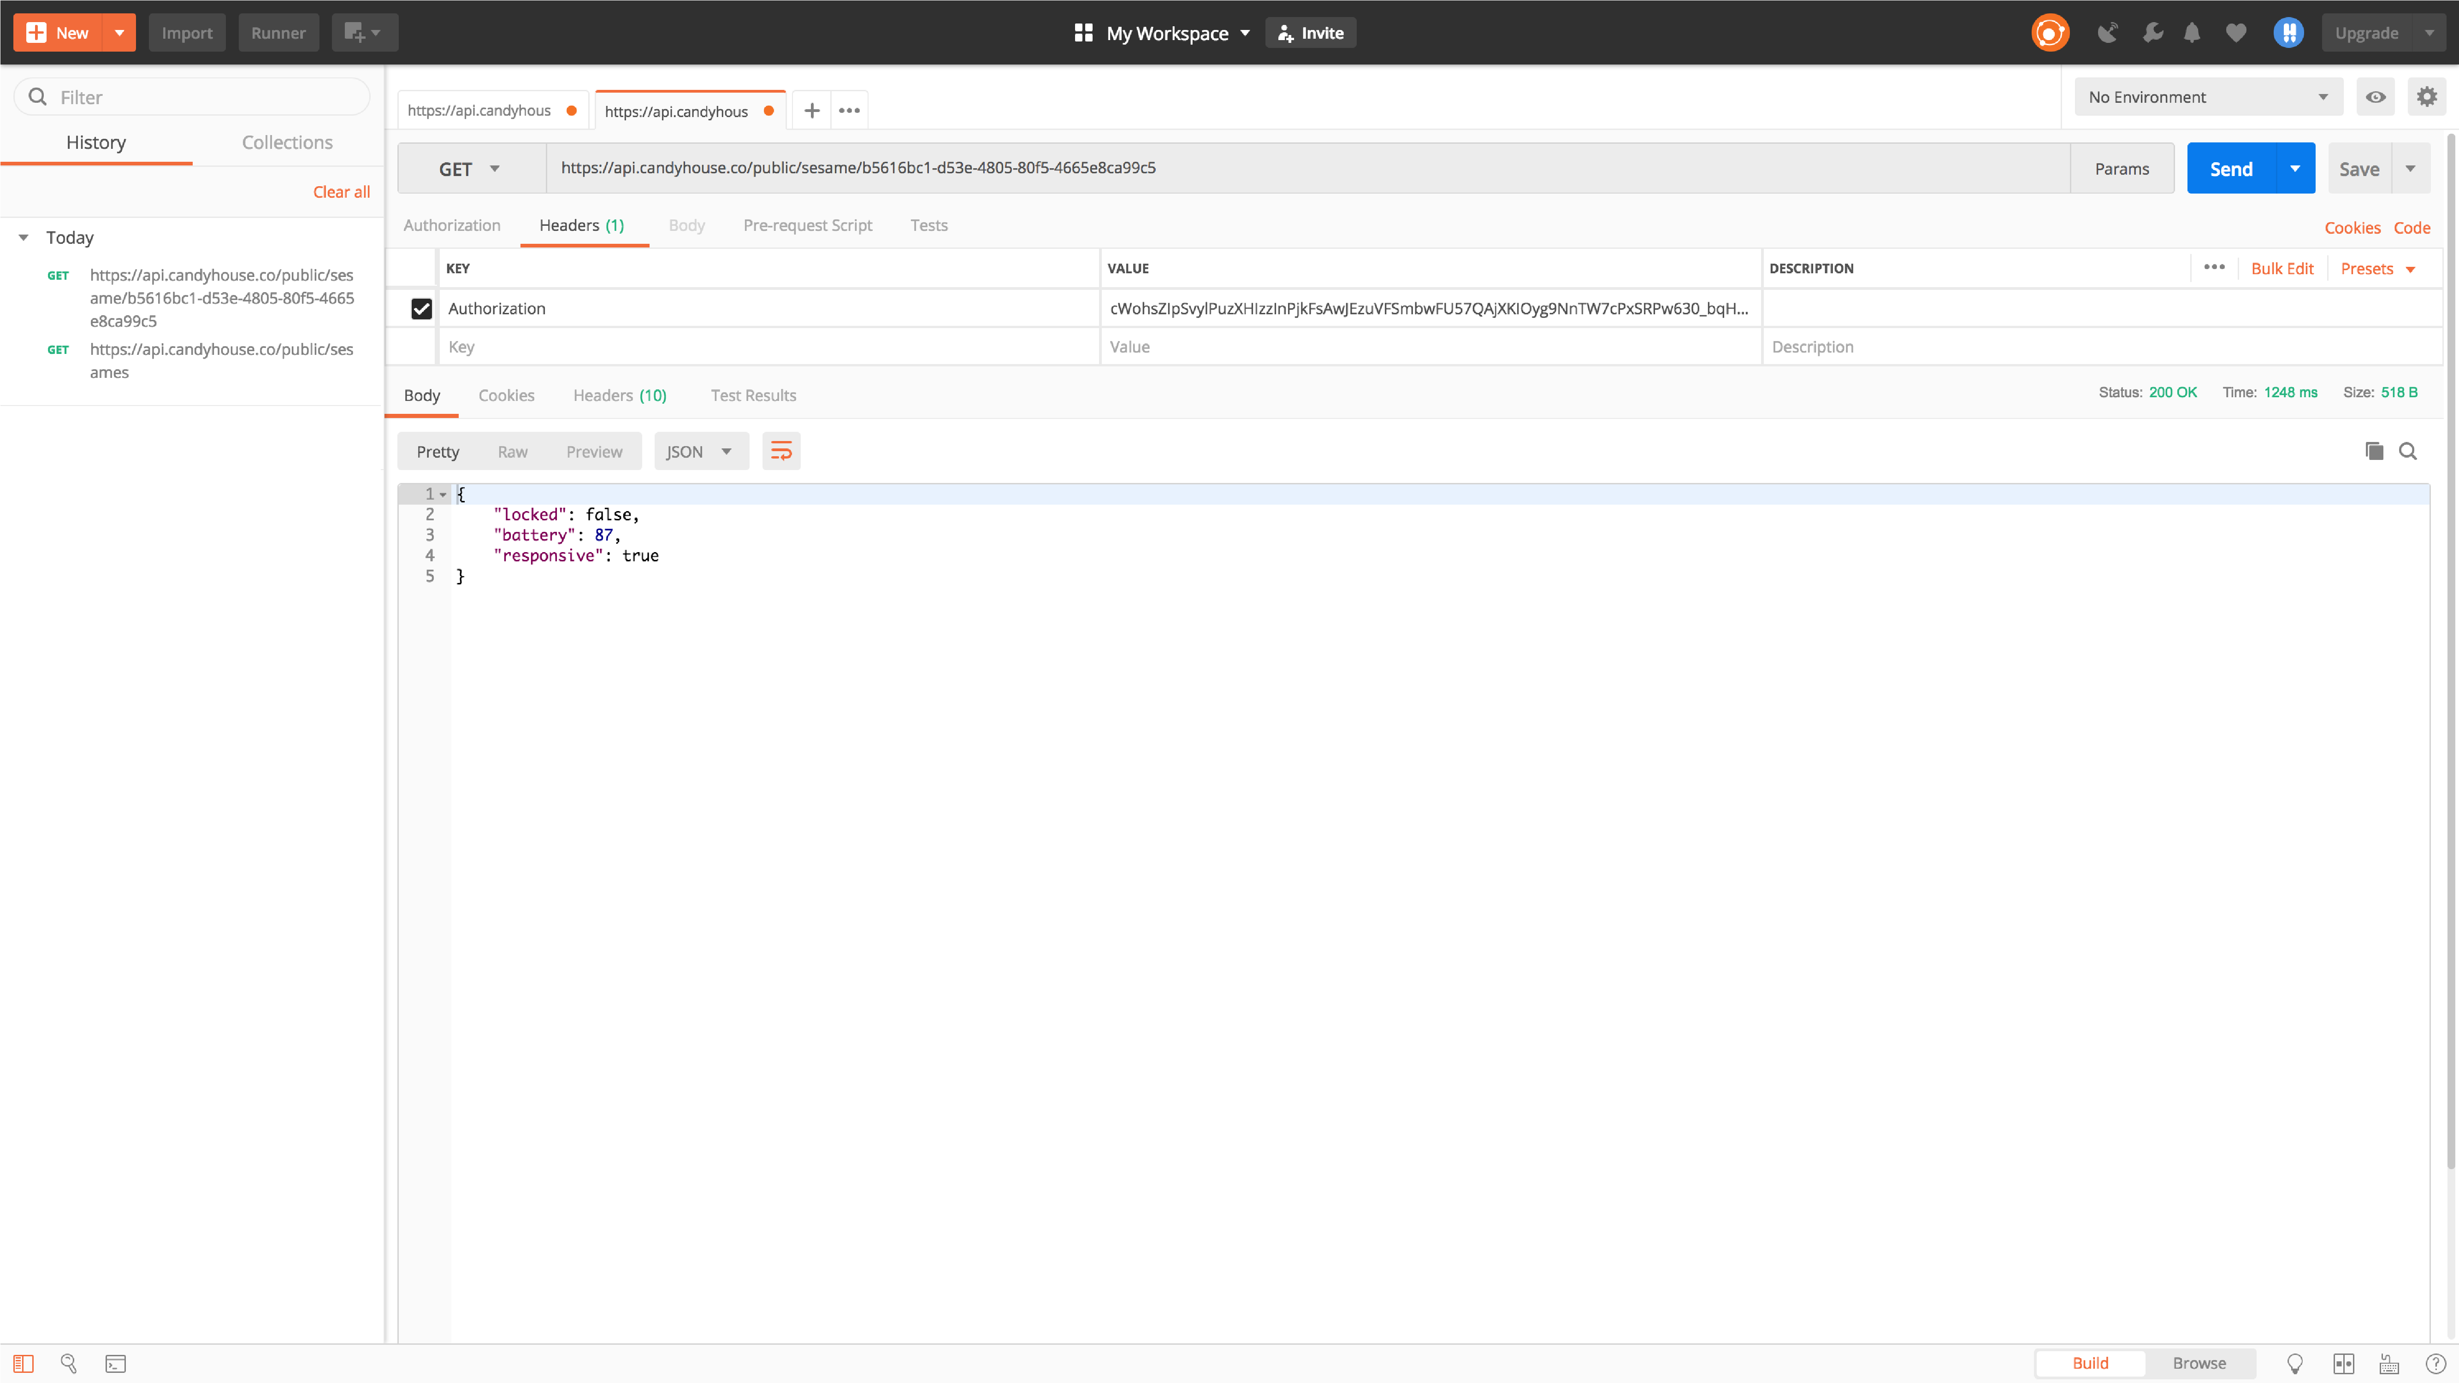This screenshot has height=1383, width=2459.
Task: Switch to the Collections tab
Action: (x=287, y=142)
